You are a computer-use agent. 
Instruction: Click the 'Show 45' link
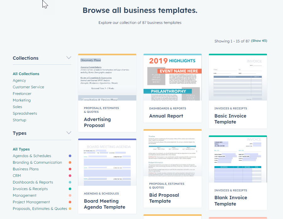coord(259,41)
